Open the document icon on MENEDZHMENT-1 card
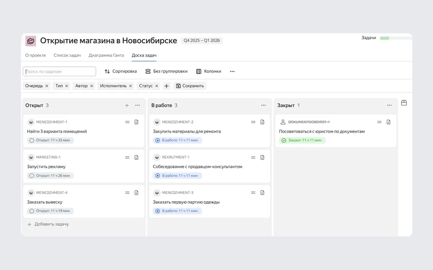 (x=137, y=122)
